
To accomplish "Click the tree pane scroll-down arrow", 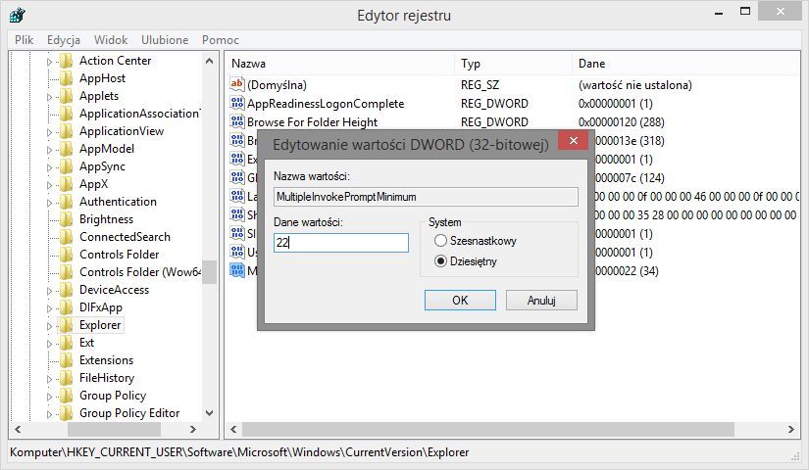I will click(209, 413).
